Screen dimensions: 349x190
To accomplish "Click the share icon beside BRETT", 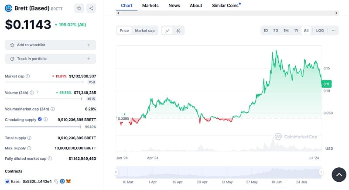I will coord(91,8).
